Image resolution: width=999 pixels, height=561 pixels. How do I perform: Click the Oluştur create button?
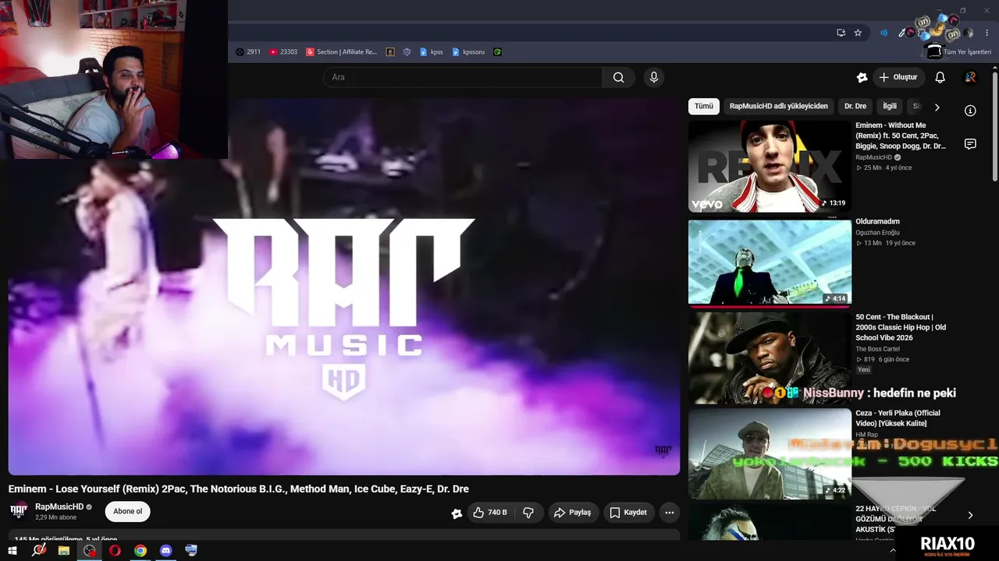898,77
